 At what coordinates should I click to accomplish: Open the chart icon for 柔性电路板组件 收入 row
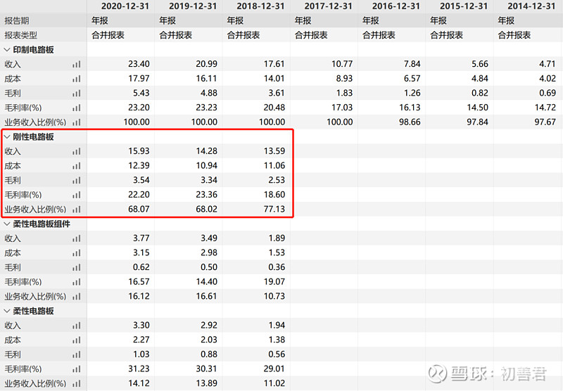[x=77, y=238]
